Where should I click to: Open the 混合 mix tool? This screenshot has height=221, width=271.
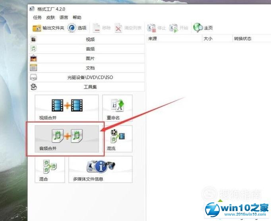click(49, 169)
